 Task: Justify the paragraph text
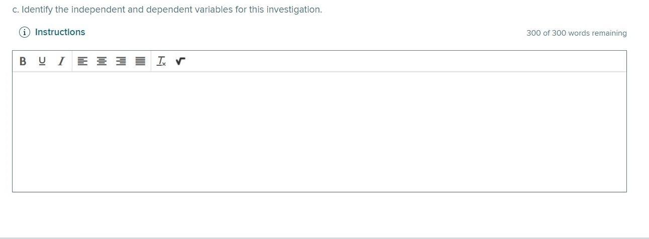[x=141, y=61]
